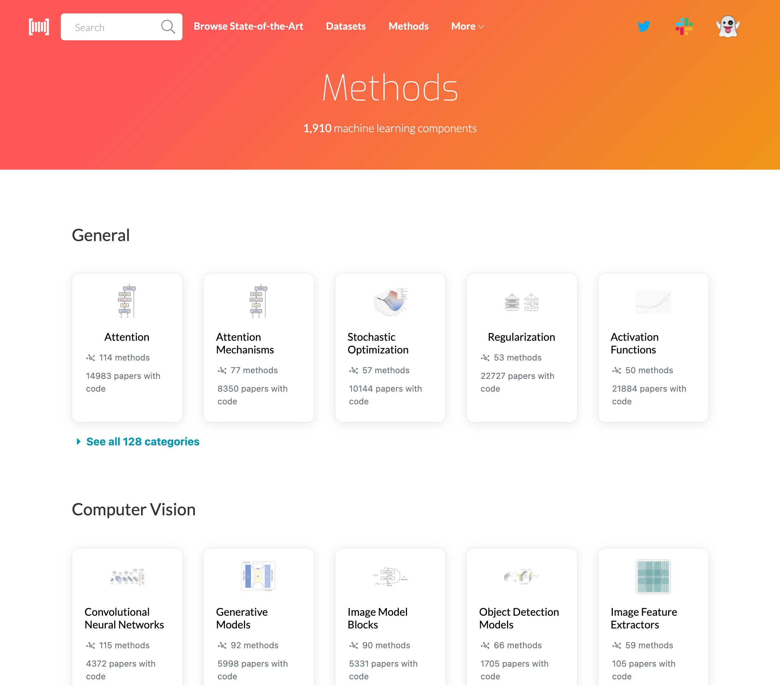The height and width of the screenshot is (685, 780).
Task: Click the branch icon beside 92 methods
Action: (222, 645)
